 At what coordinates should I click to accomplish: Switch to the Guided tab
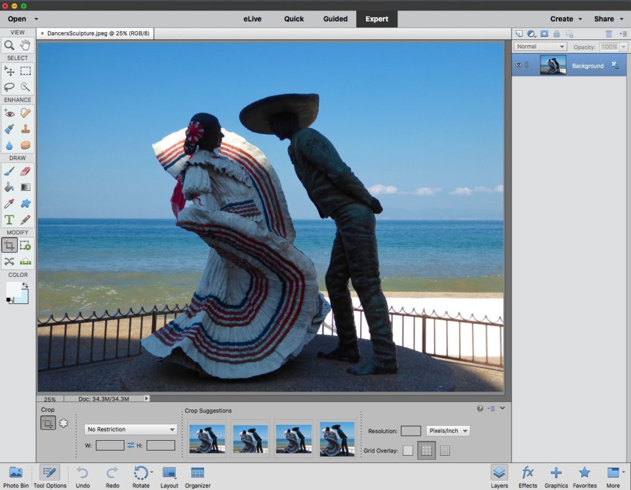(335, 19)
